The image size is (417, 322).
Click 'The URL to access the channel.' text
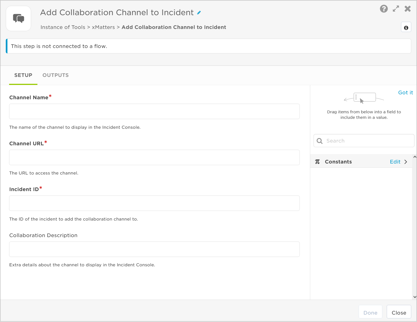click(44, 173)
